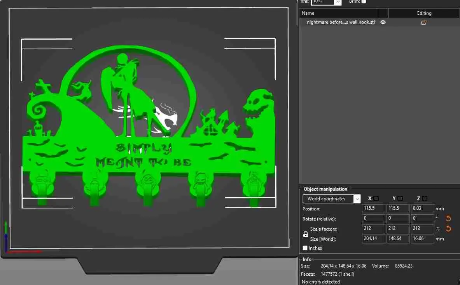Click the Rotate Y value field
Image resolution: width=460 pixels, height=285 pixels.
[398, 219]
